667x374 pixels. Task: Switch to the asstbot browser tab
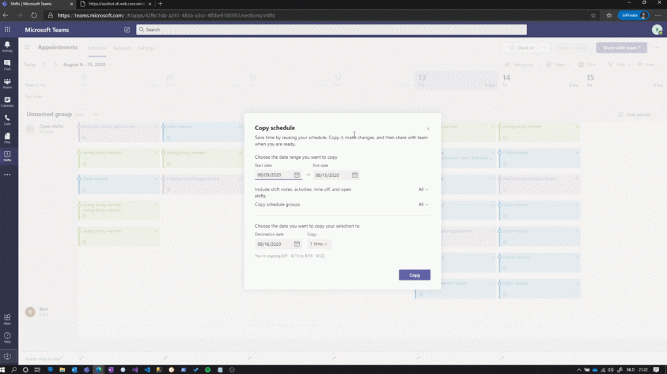click(x=115, y=4)
